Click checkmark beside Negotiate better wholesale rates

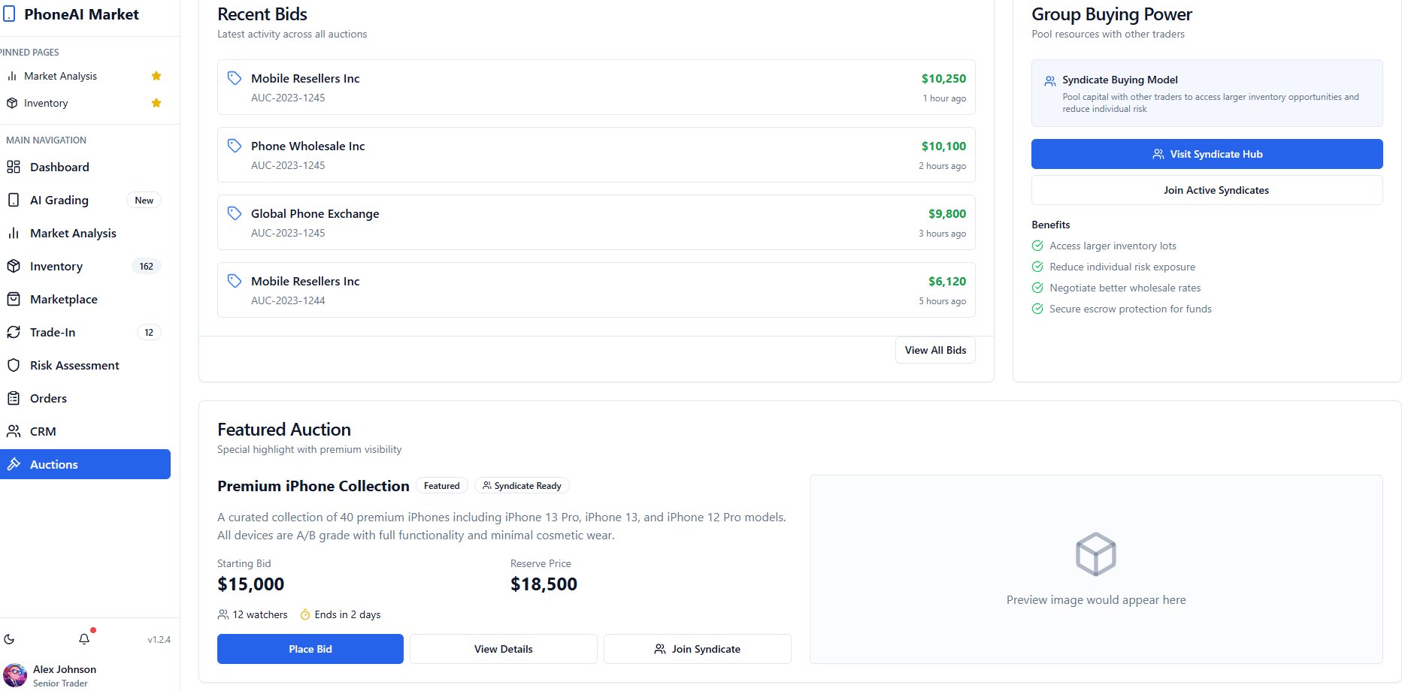pyautogui.click(x=1037, y=288)
